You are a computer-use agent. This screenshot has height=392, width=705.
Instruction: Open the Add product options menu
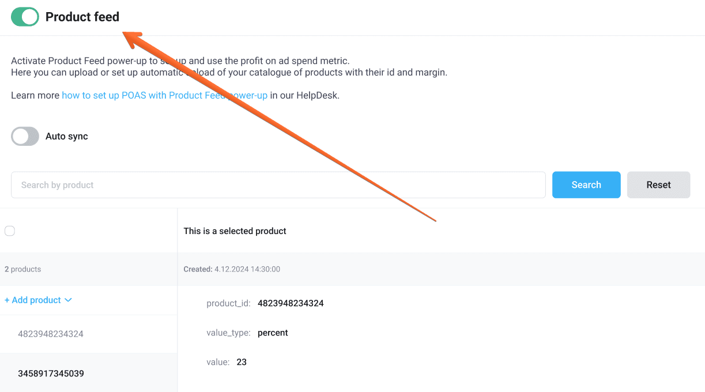click(x=37, y=300)
